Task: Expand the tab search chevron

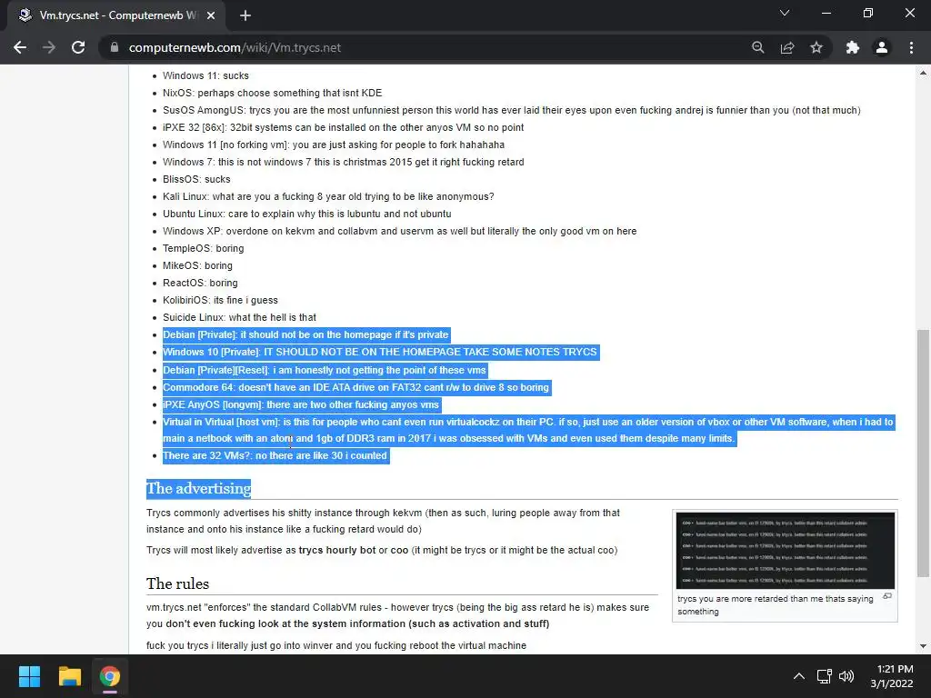Action: coord(785,13)
